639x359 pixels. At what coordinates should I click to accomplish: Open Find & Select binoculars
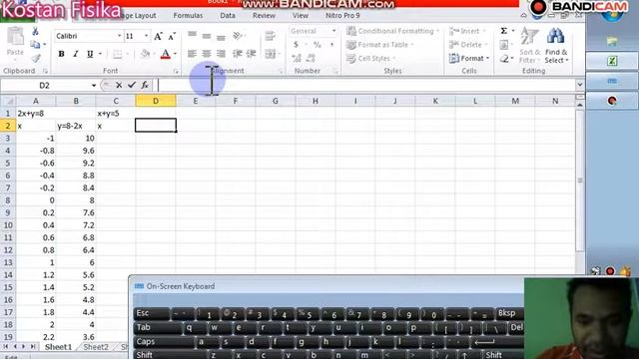[x=556, y=45]
